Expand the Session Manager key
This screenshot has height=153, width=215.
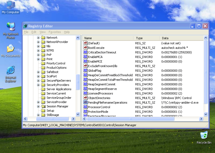[38, 106]
